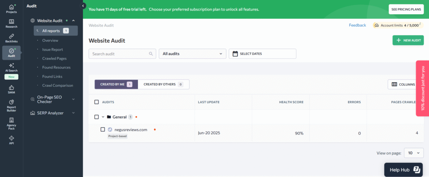Sort by Health Score column header

pos(291,102)
